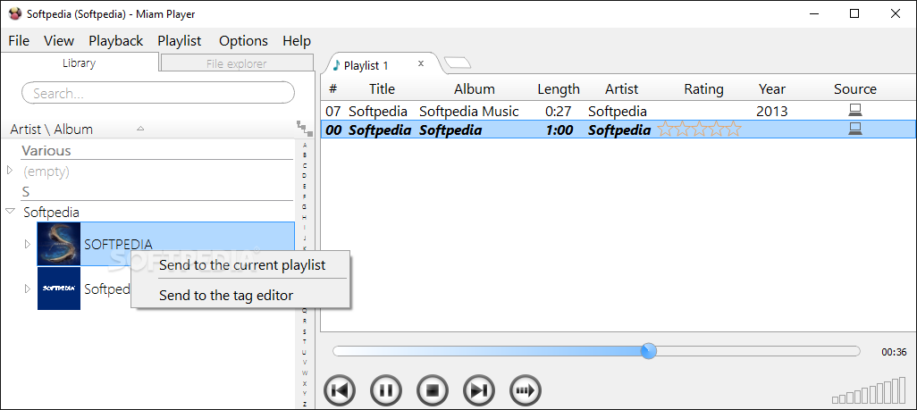Choose Send to the tag editor

(x=226, y=296)
